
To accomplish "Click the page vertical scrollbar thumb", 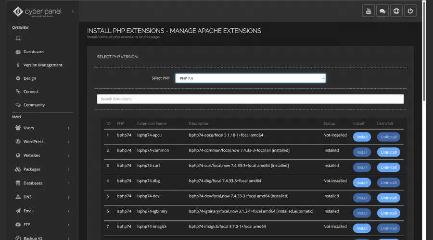I will (424, 51).
